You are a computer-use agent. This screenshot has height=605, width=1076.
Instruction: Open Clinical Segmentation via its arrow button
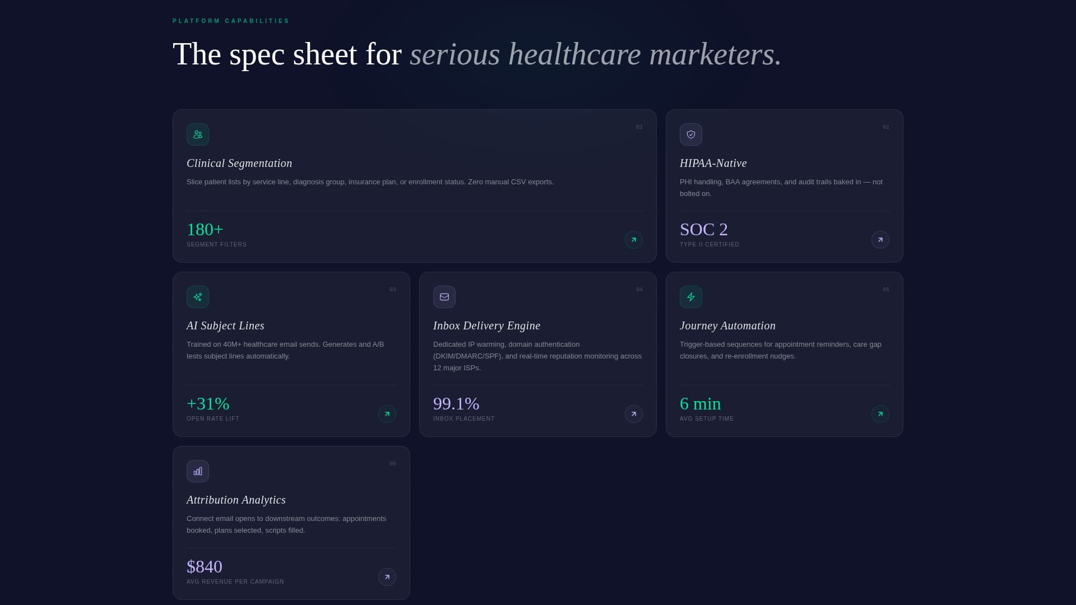click(634, 240)
